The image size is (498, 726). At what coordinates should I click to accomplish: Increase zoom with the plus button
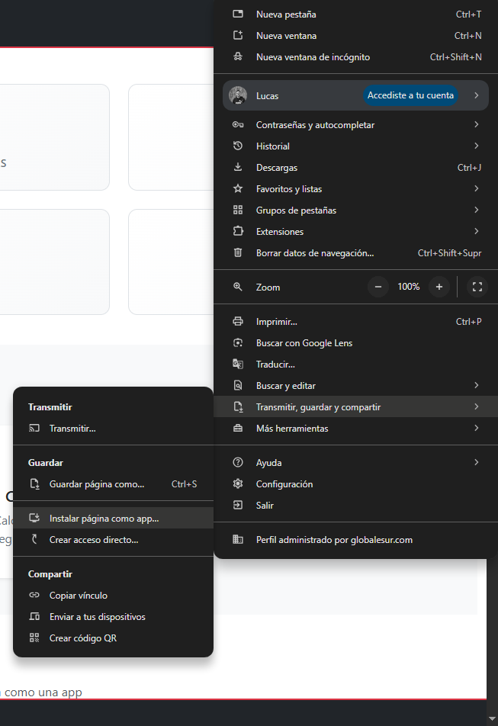439,287
